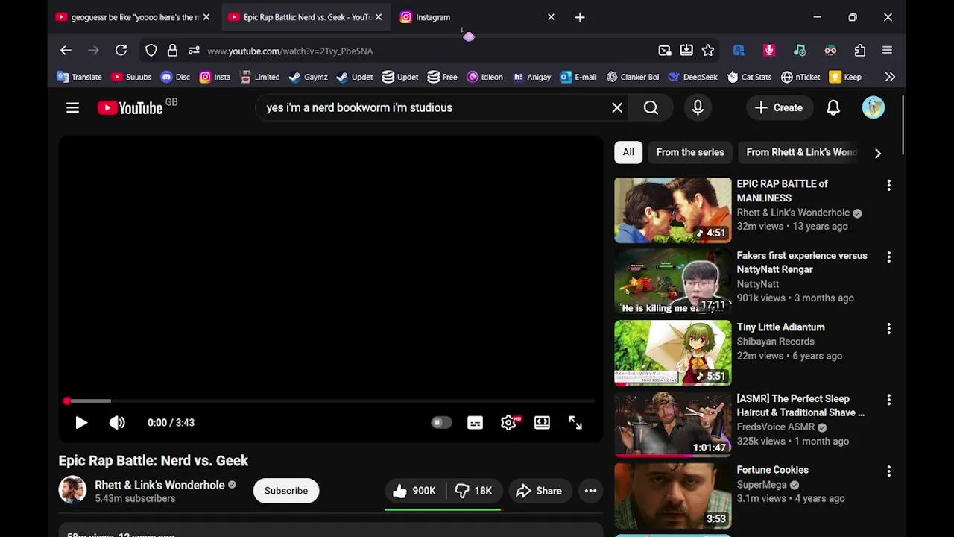Open the browser application hamburger menu
This screenshot has width=954, height=537.
point(887,51)
